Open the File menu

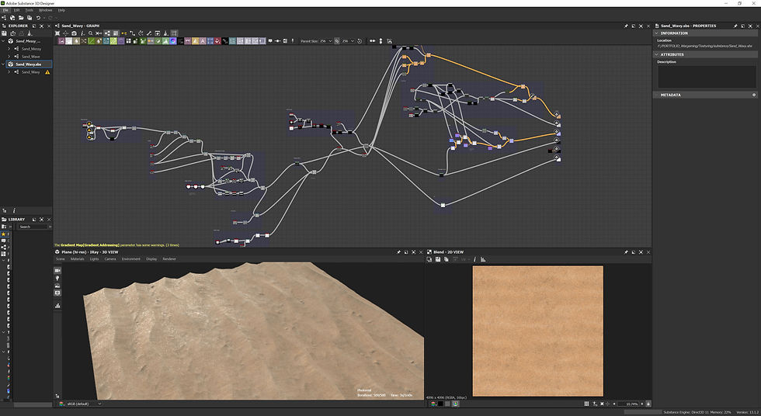pyautogui.click(x=6, y=10)
